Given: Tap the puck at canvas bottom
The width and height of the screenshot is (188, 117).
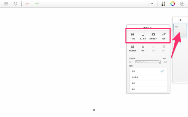Looking at the screenshot, I should tap(94, 110).
